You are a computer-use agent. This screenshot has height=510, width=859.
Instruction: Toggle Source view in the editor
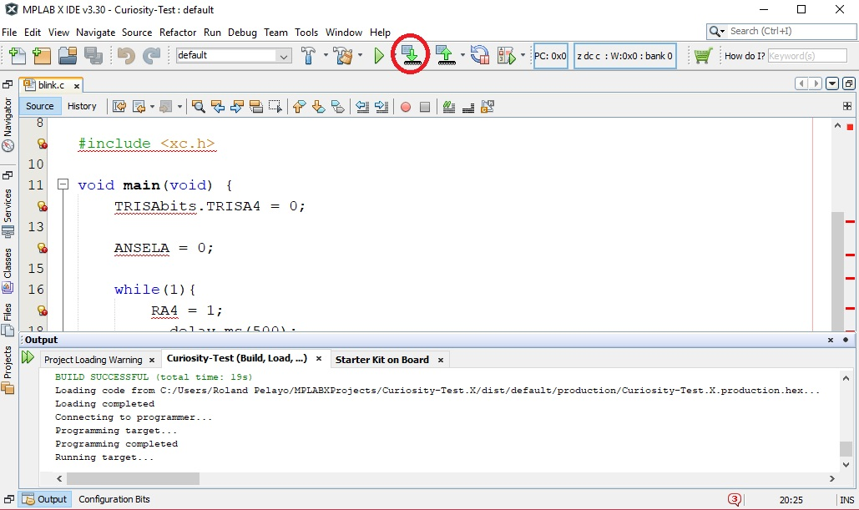[39, 106]
